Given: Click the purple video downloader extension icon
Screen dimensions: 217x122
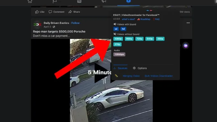Looking at the screenshot, I should coord(186,46).
